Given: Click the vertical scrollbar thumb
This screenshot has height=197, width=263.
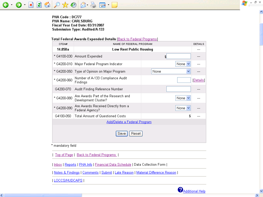Looking at the screenshot, I should pos(261,34).
